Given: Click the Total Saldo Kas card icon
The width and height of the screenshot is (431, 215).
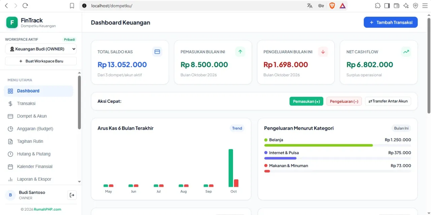Looking at the screenshot, I should tap(157, 52).
